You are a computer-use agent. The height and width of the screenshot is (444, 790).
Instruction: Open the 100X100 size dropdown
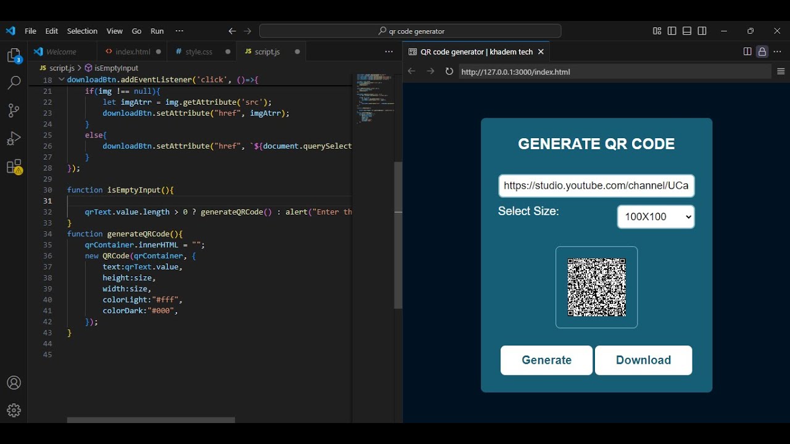(655, 216)
